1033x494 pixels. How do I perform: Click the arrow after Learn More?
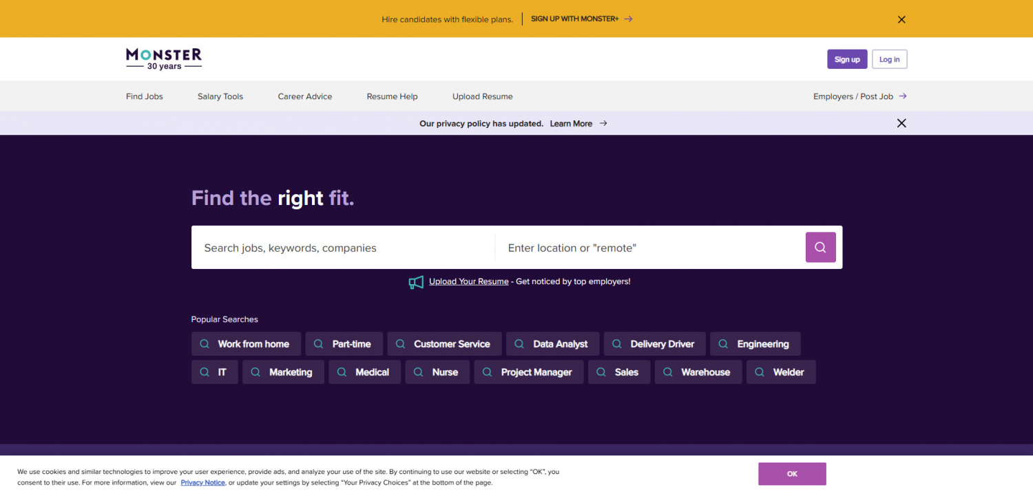point(603,124)
